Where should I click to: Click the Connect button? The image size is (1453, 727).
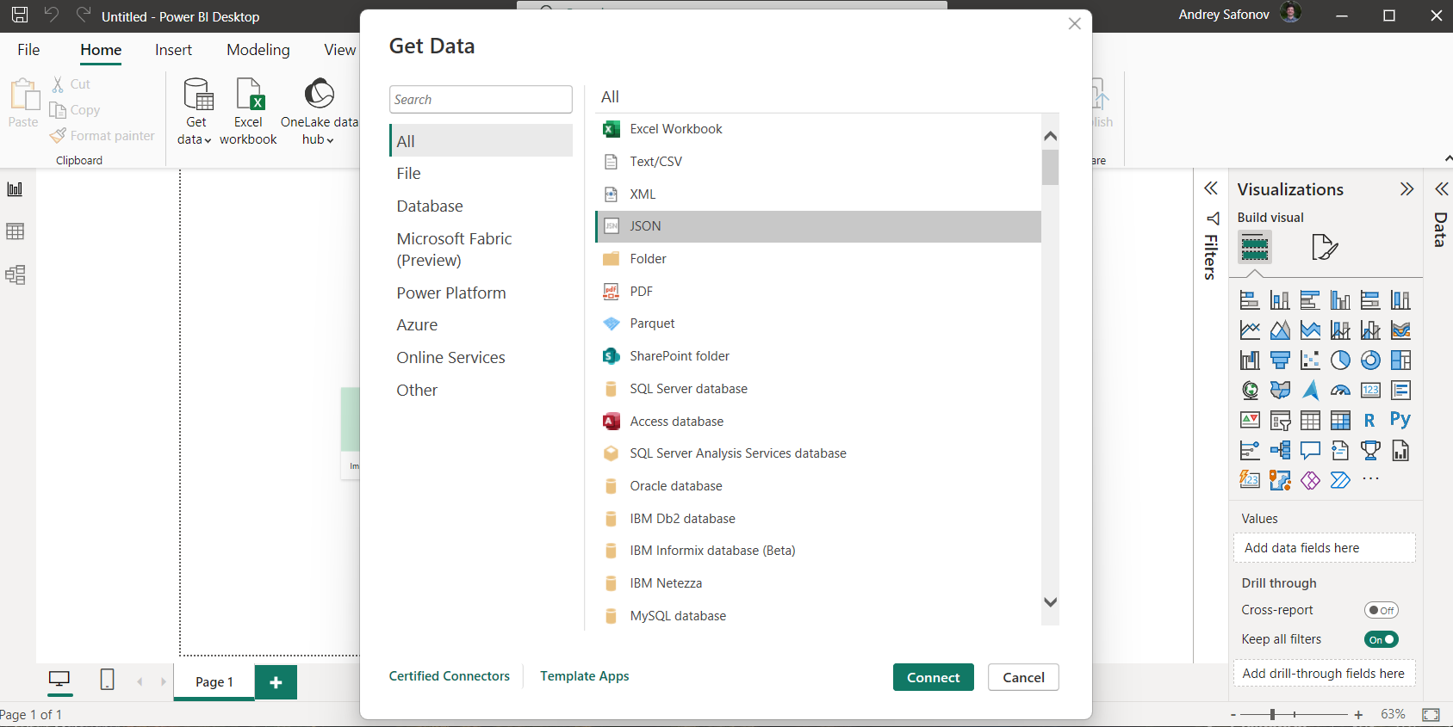933,677
